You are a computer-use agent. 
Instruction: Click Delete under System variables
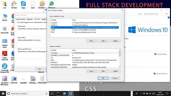(115, 71)
